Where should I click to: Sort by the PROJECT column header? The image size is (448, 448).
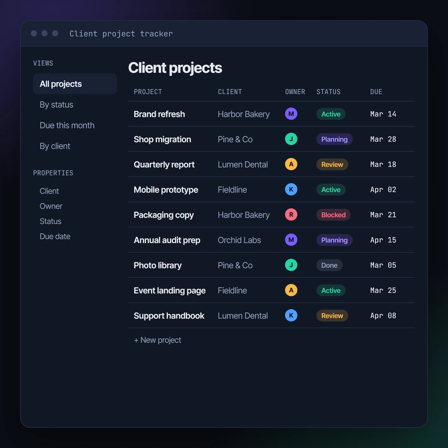click(x=148, y=92)
